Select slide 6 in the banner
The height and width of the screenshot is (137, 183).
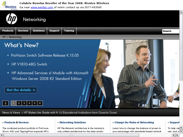click(40, 103)
